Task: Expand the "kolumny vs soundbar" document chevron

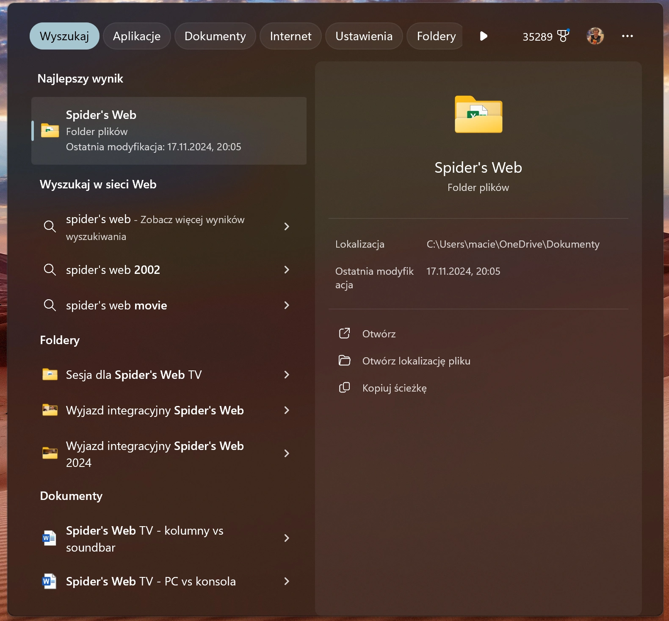Action: coord(287,538)
